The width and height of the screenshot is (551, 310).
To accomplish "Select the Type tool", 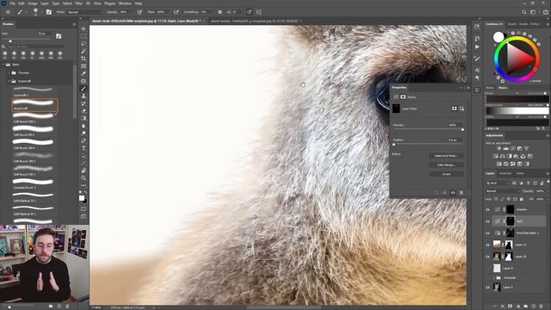I will pos(84,148).
